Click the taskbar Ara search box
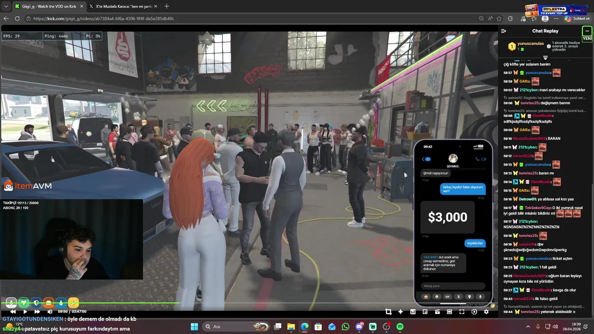Screen dimensions: 594x334 pos(235,327)
